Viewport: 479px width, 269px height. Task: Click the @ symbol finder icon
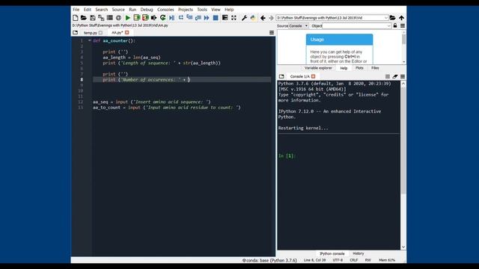118,18
